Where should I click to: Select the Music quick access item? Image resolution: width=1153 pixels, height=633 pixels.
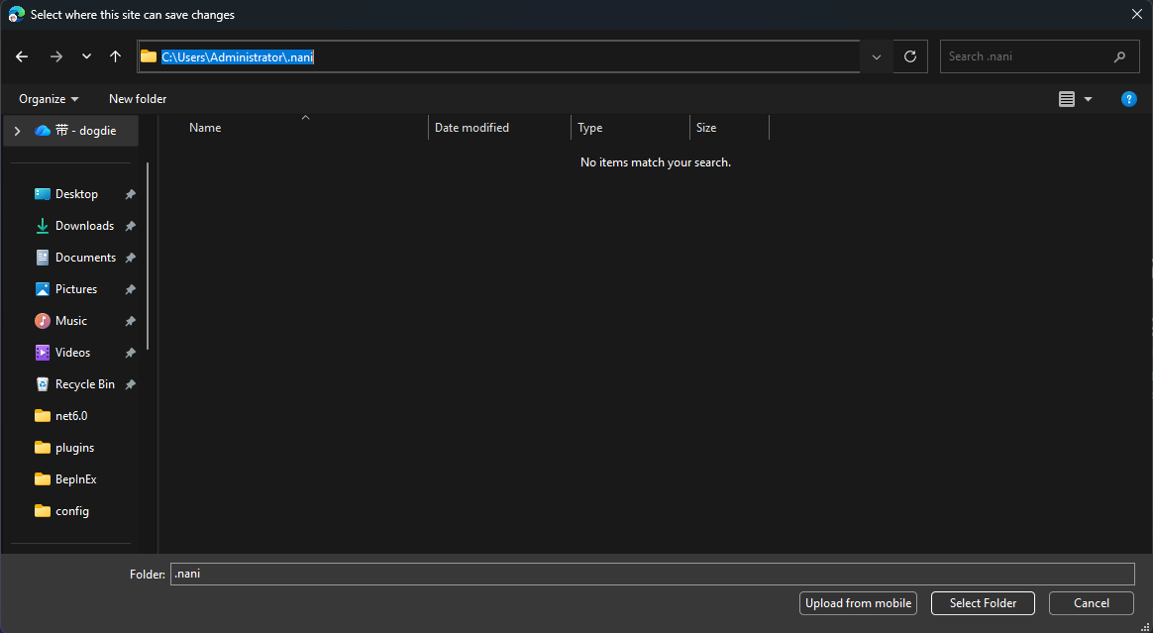pos(70,321)
